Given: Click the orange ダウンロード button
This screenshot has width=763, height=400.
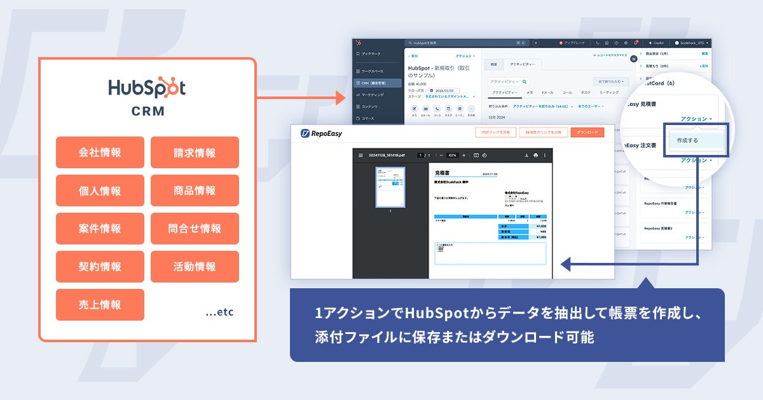Looking at the screenshot, I should 587,133.
